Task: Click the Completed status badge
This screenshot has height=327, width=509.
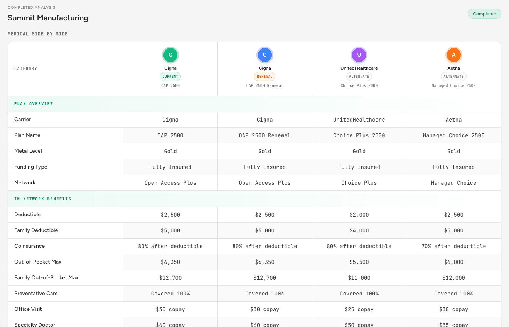Action: [484, 14]
